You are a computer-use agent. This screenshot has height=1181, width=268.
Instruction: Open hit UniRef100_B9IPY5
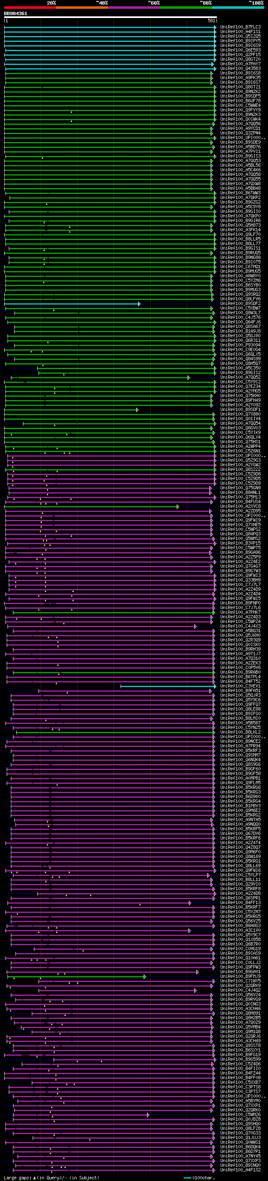(240, 41)
